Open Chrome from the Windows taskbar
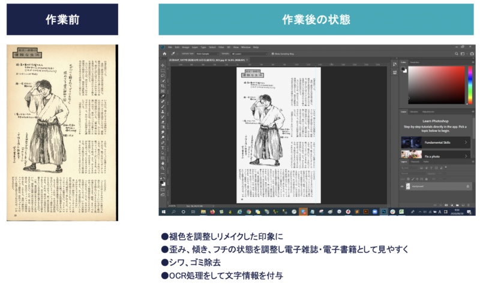The image size is (480, 284). [248, 212]
